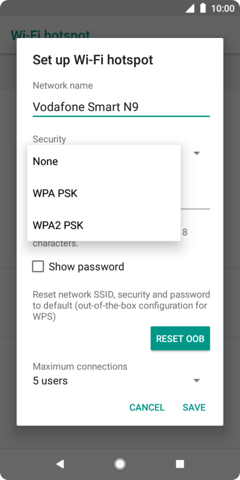Tap the Android home circle button
The width and height of the screenshot is (240, 480).
[x=119, y=464]
